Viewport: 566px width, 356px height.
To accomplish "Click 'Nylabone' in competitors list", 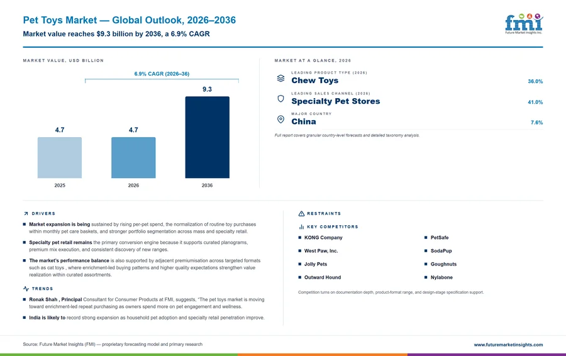I will [441, 277].
